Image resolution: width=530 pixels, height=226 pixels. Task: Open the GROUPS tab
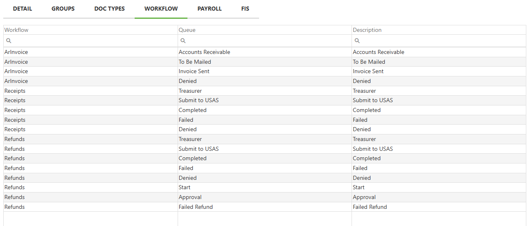pyautogui.click(x=63, y=9)
